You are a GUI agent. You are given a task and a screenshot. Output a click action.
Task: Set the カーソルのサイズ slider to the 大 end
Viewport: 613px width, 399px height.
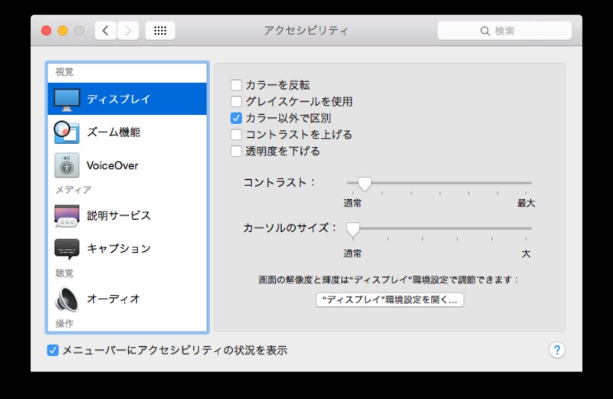[x=526, y=228]
